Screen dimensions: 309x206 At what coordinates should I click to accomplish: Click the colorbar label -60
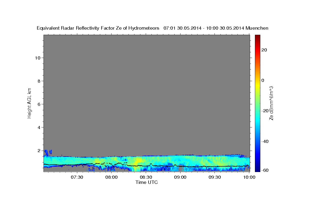coord(264,170)
